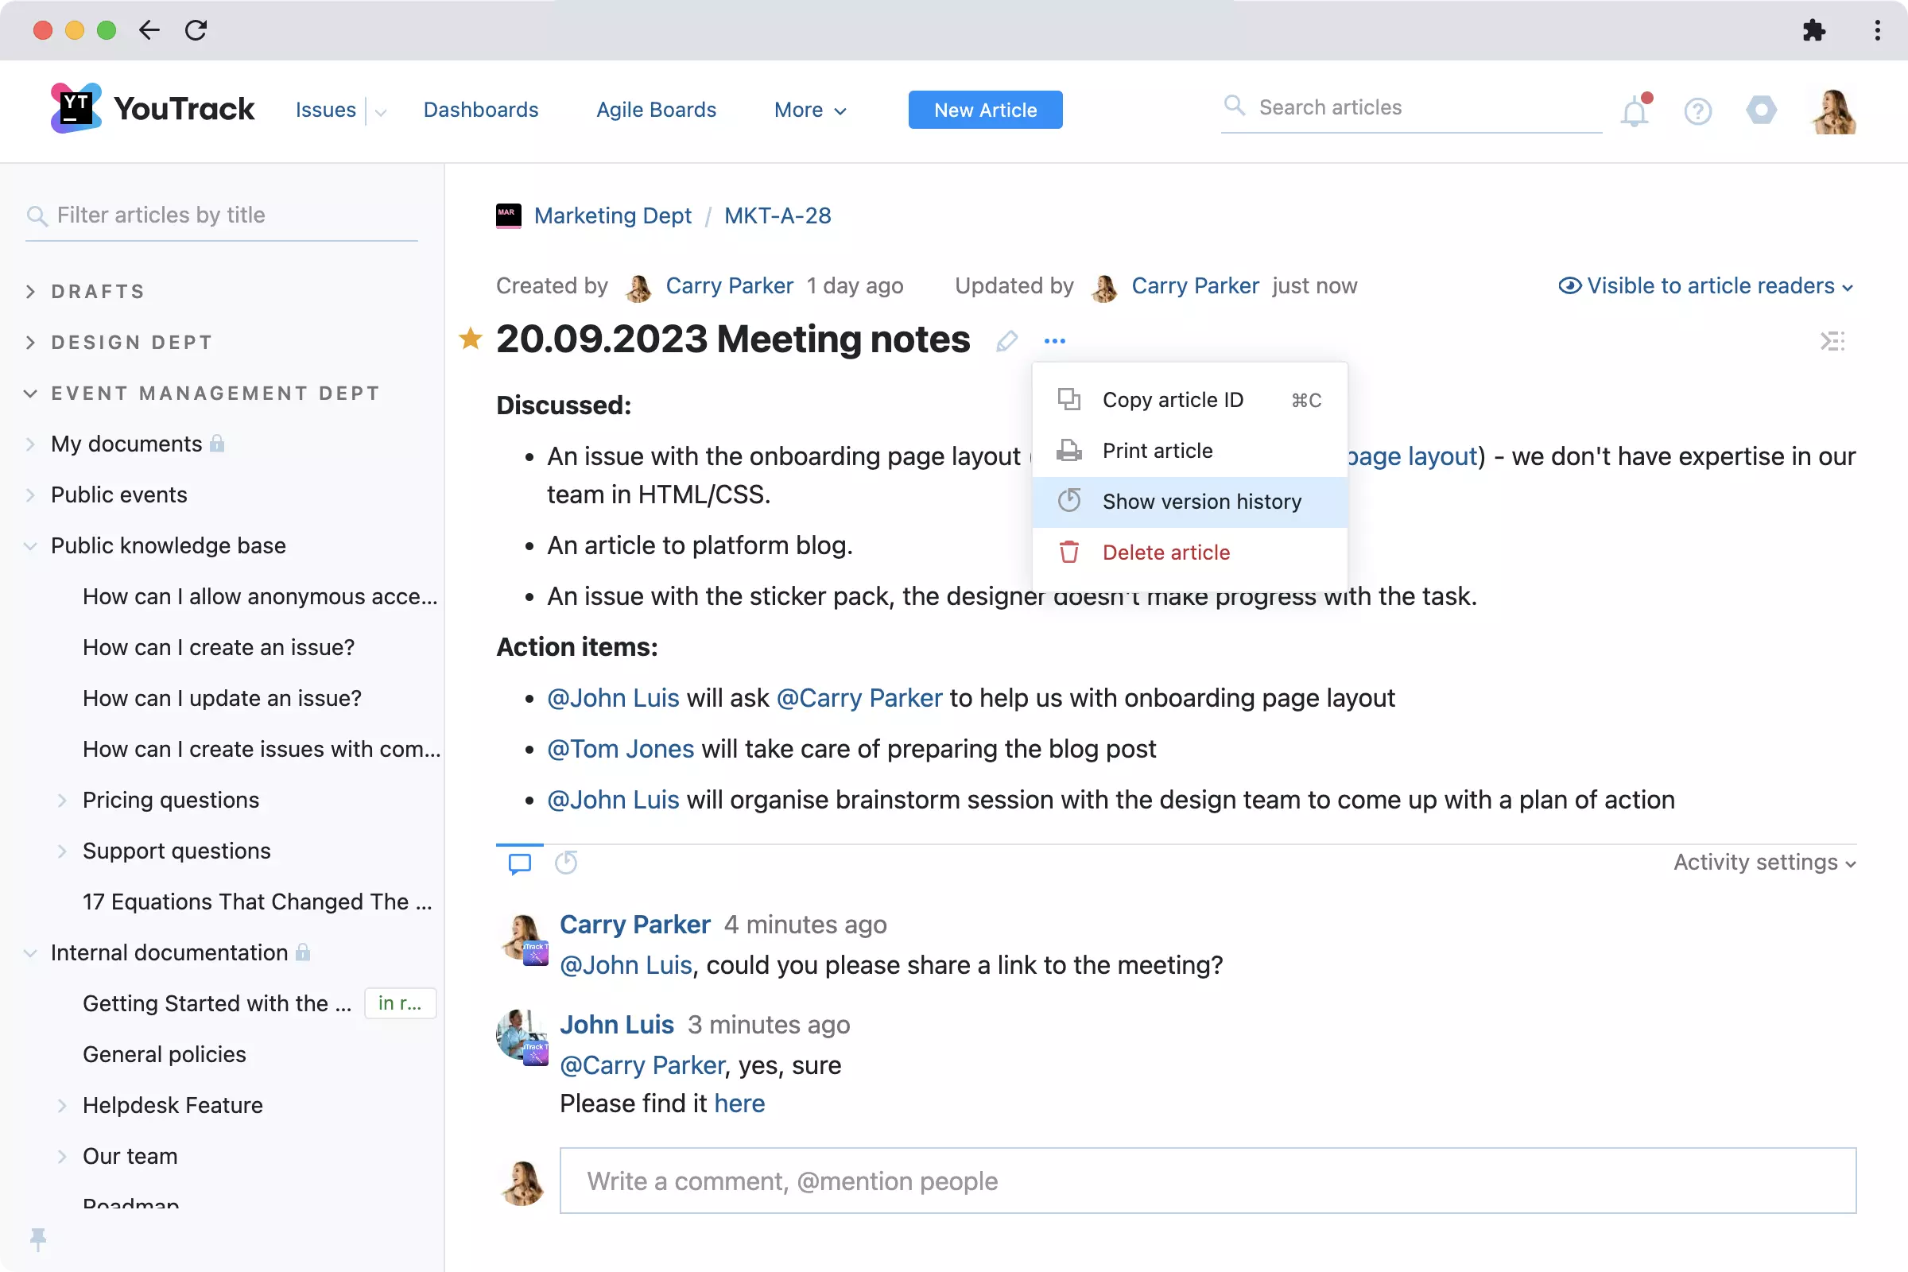Click the pin sidebar icon
Viewport: 1908px width, 1272px height.
pyautogui.click(x=38, y=1239)
